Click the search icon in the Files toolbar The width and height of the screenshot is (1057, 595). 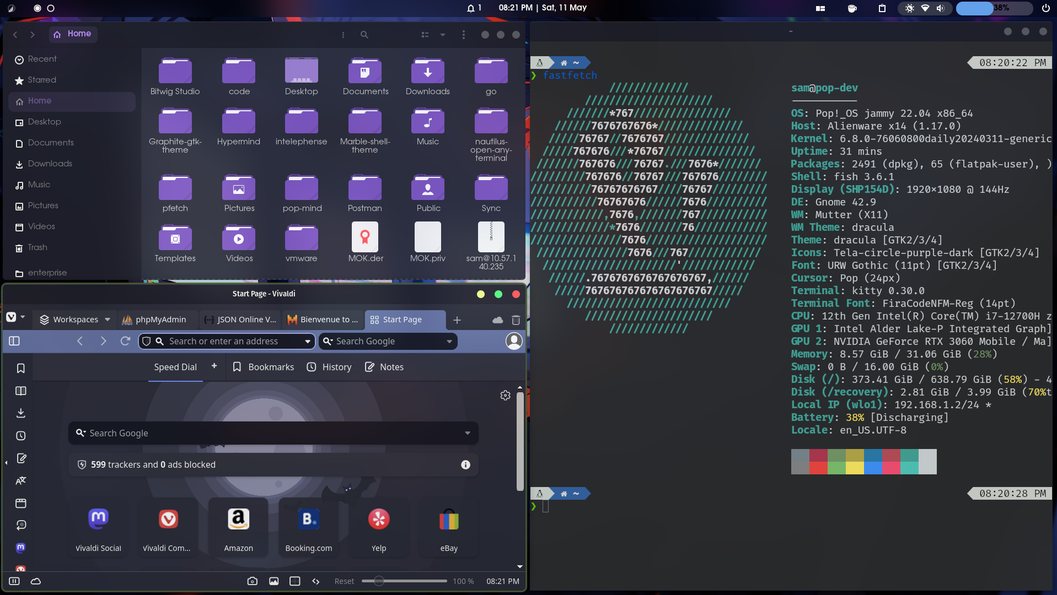click(x=364, y=34)
